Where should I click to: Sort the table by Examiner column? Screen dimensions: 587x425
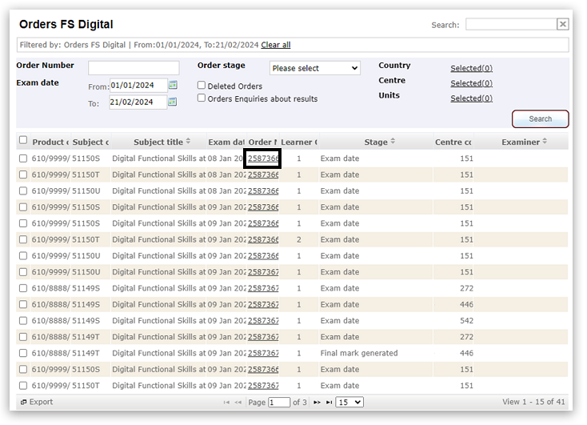pos(545,142)
